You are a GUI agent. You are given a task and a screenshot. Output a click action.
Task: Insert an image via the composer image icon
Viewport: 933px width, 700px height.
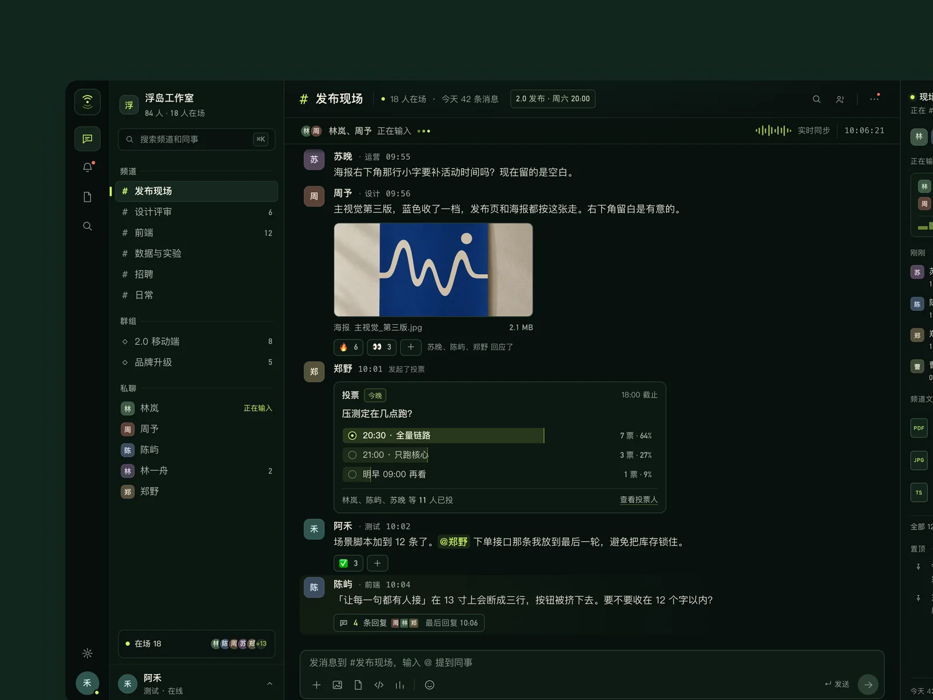tap(337, 685)
